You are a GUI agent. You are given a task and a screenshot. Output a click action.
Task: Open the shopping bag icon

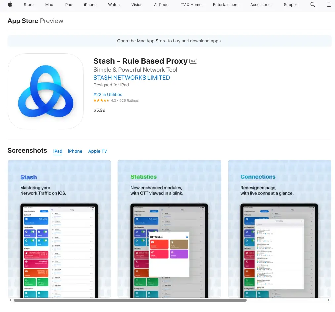[x=329, y=4]
